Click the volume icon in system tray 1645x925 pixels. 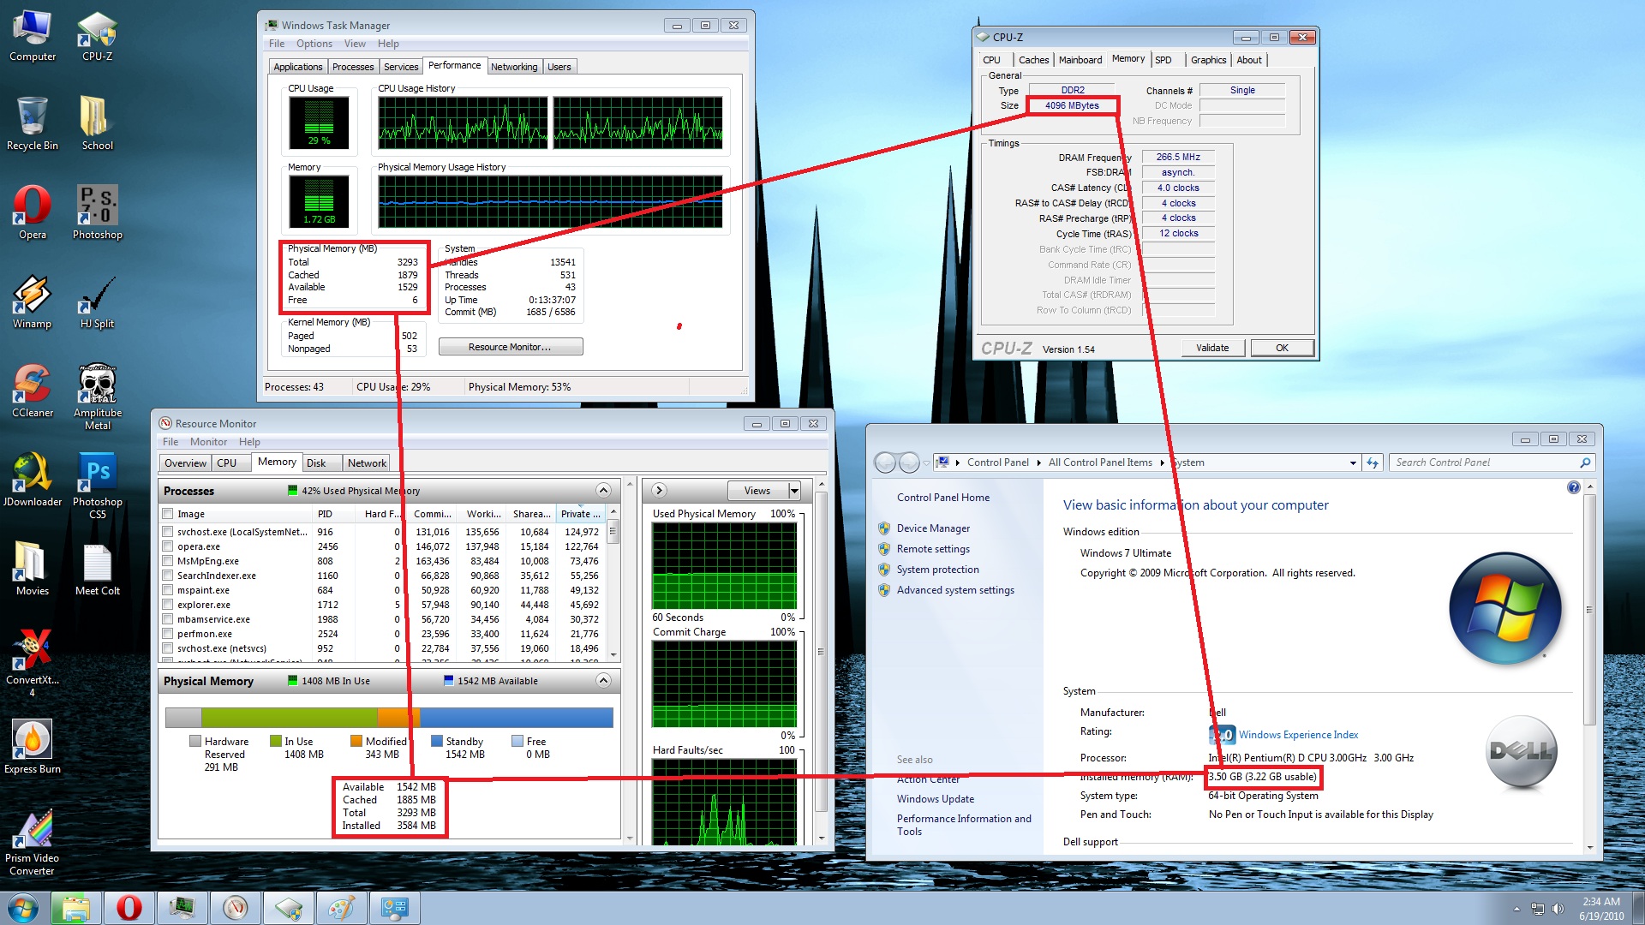pos(1558,909)
